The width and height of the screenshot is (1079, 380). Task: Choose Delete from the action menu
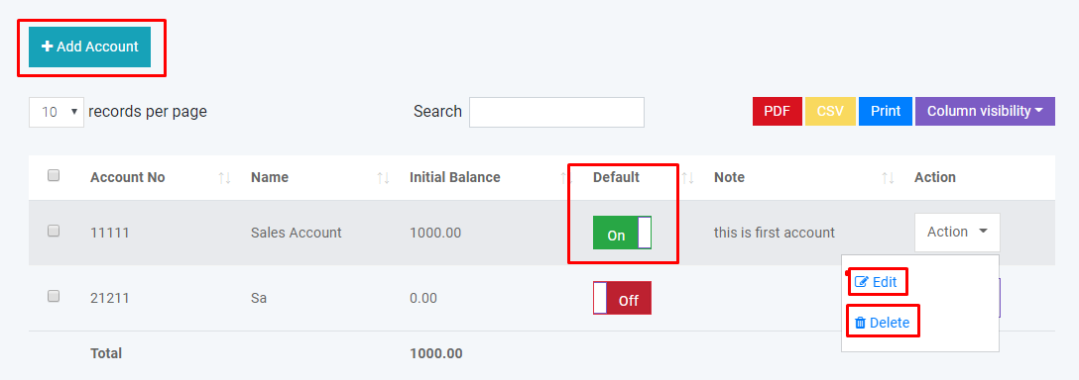pos(883,323)
